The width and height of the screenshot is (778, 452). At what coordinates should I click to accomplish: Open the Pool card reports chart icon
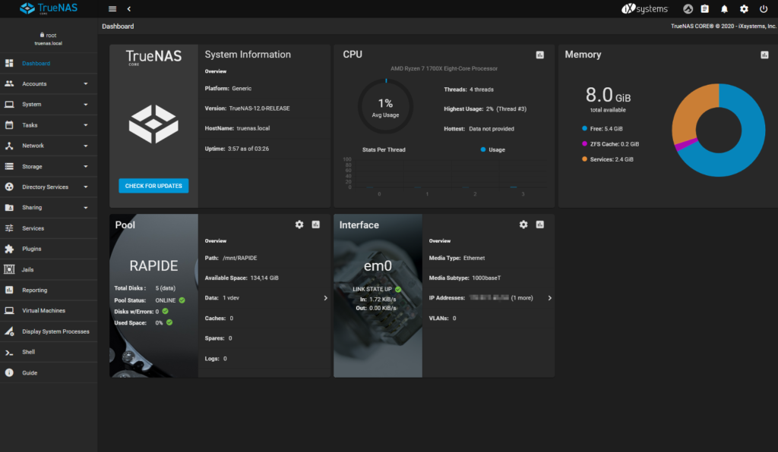click(315, 224)
